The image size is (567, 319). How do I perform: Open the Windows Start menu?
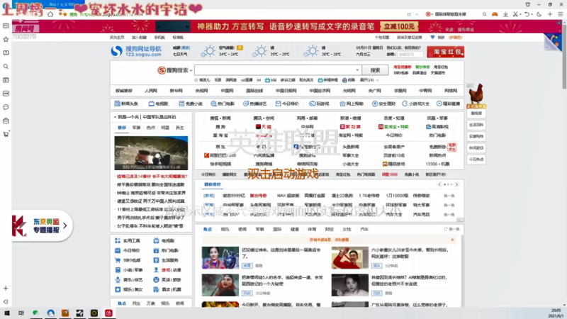[x=7, y=313]
